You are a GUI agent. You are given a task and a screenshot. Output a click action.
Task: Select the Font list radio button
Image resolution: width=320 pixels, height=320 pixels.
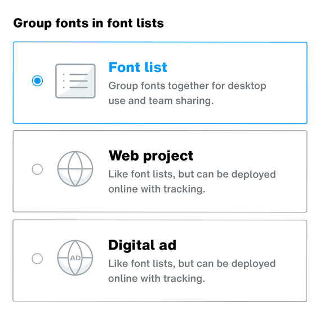(37, 81)
